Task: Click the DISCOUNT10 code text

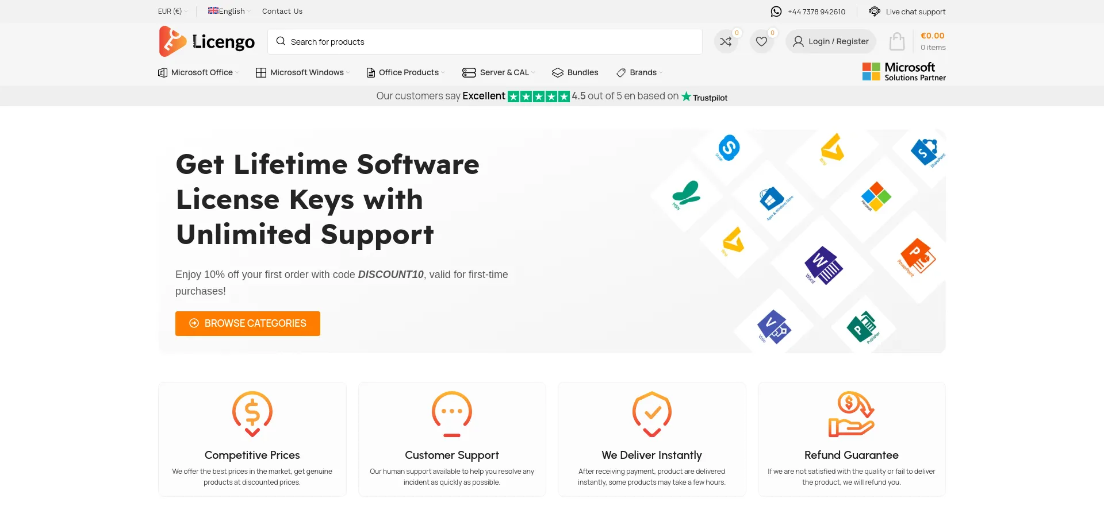Action: (391, 275)
